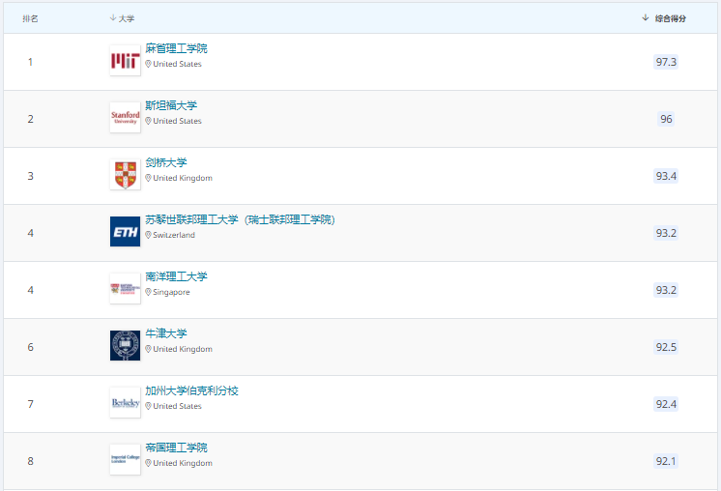721x491 pixels.
Task: Click the location pin icon beside Oxford's United Kingdom
Action: click(148, 349)
